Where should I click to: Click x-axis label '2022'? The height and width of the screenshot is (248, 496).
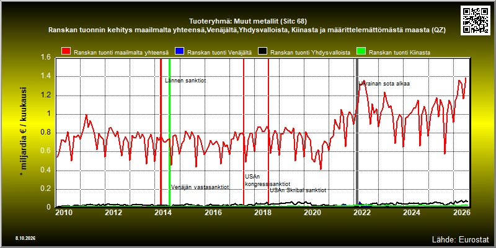tap(361, 212)
